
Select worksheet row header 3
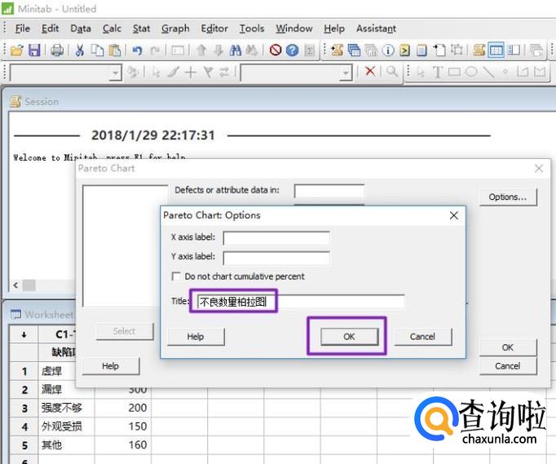pos(24,408)
